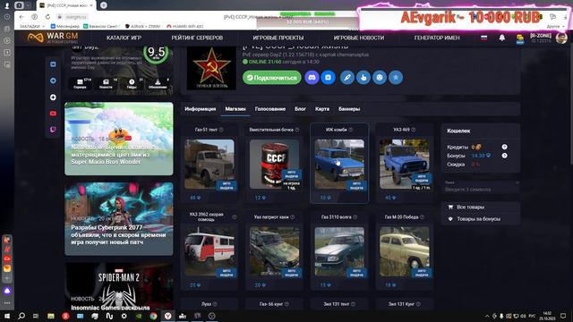Show info icon beside Газ-51 тент
Screen dimensions: 573x322
click(221, 130)
